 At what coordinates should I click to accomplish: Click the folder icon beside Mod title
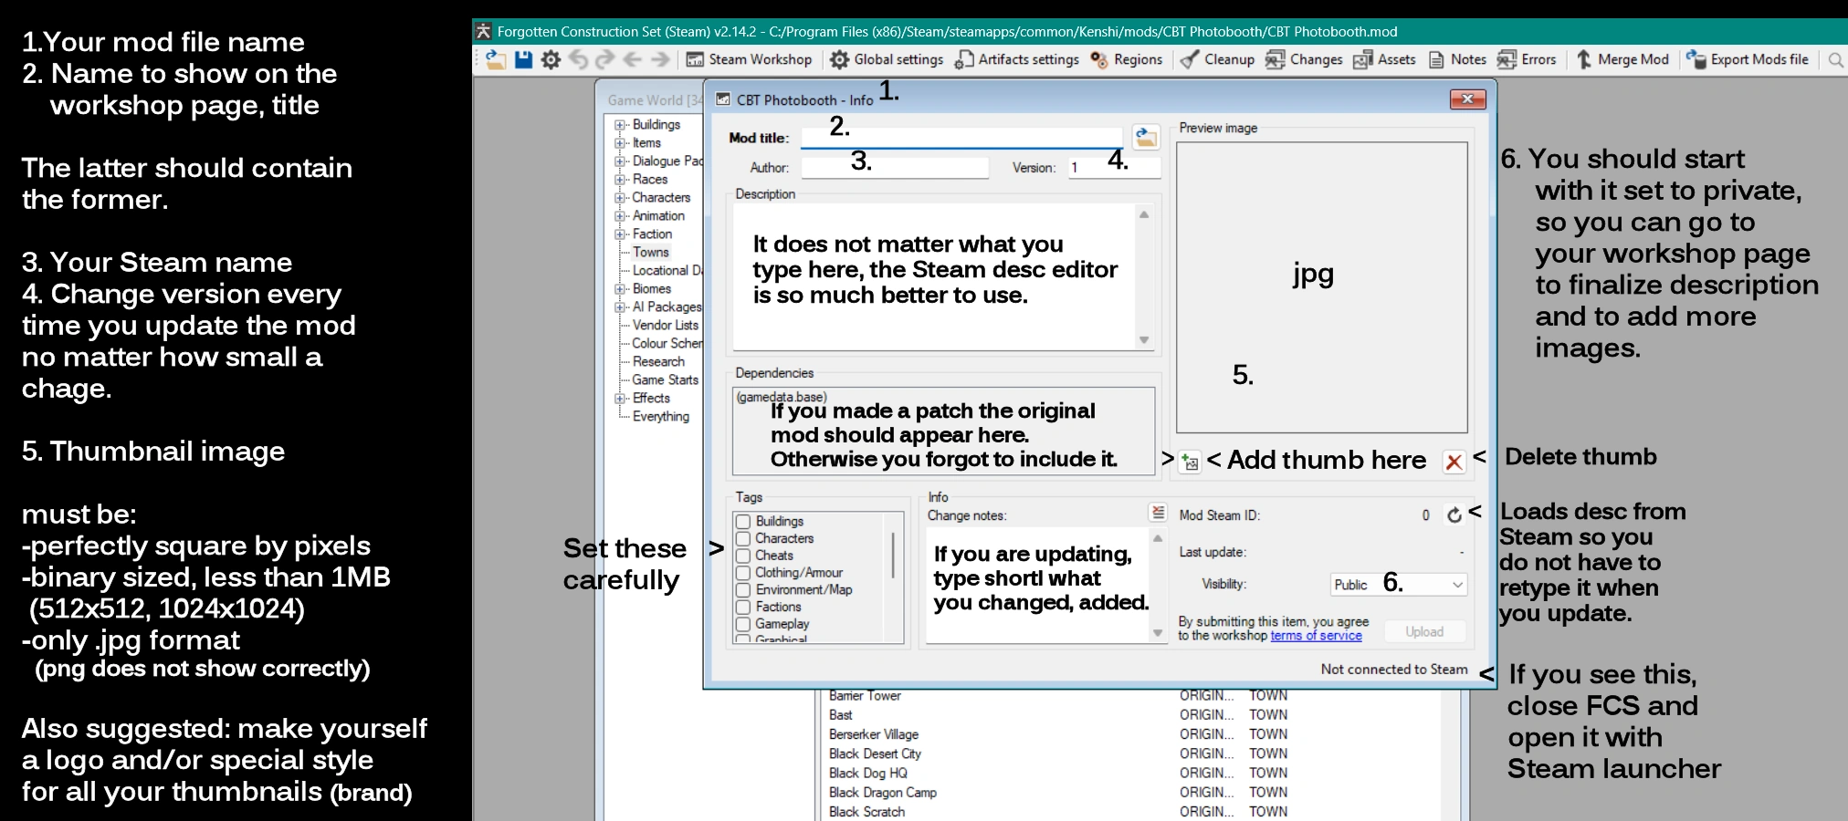[1146, 138]
